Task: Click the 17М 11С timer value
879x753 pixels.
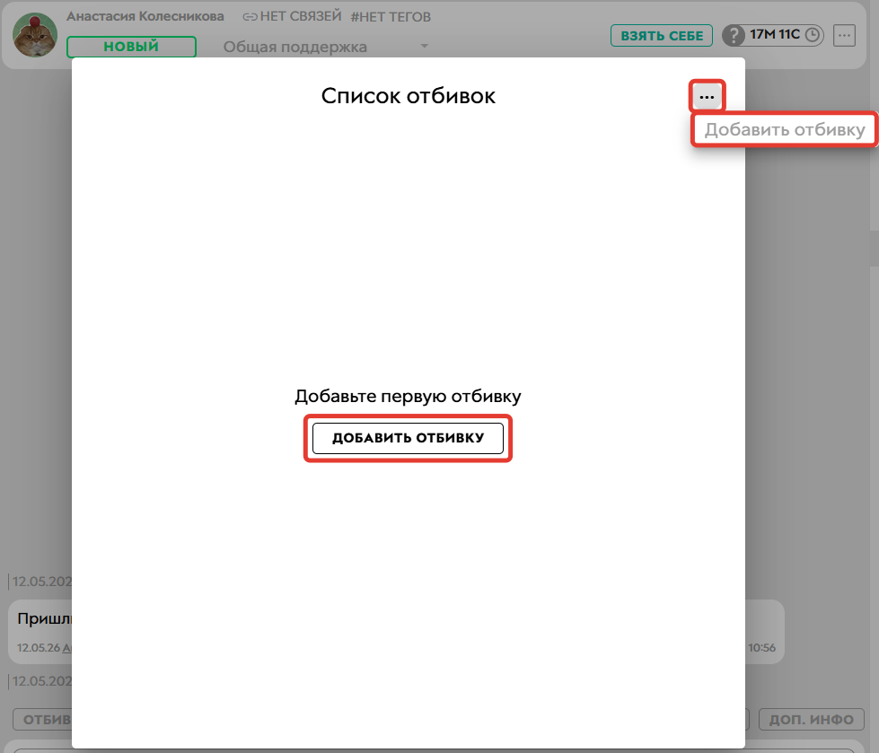Action: click(775, 35)
